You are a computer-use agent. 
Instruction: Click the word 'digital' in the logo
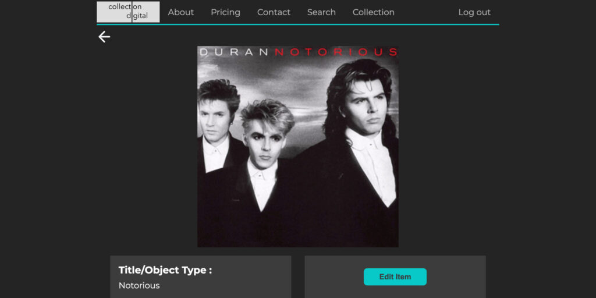(137, 16)
